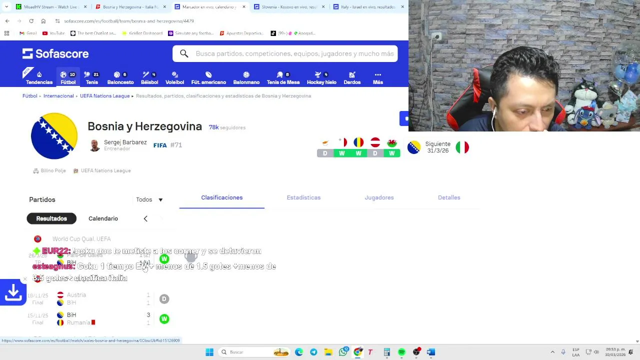Open coach Sergej Barbarez profile
The width and height of the screenshot is (640, 360).
point(118,145)
